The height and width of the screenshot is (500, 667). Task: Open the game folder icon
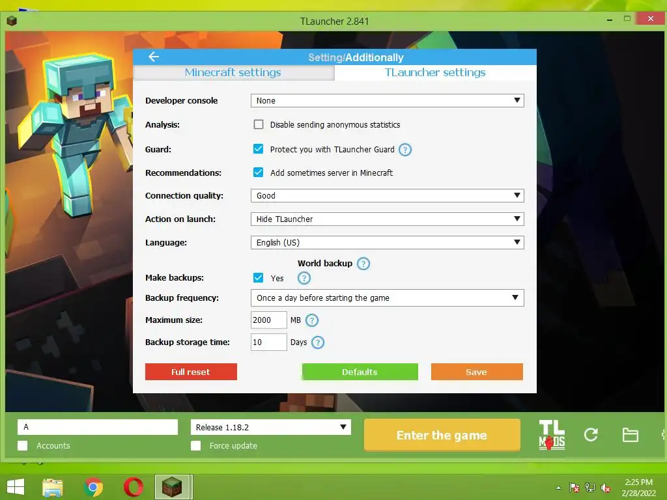pyautogui.click(x=630, y=435)
